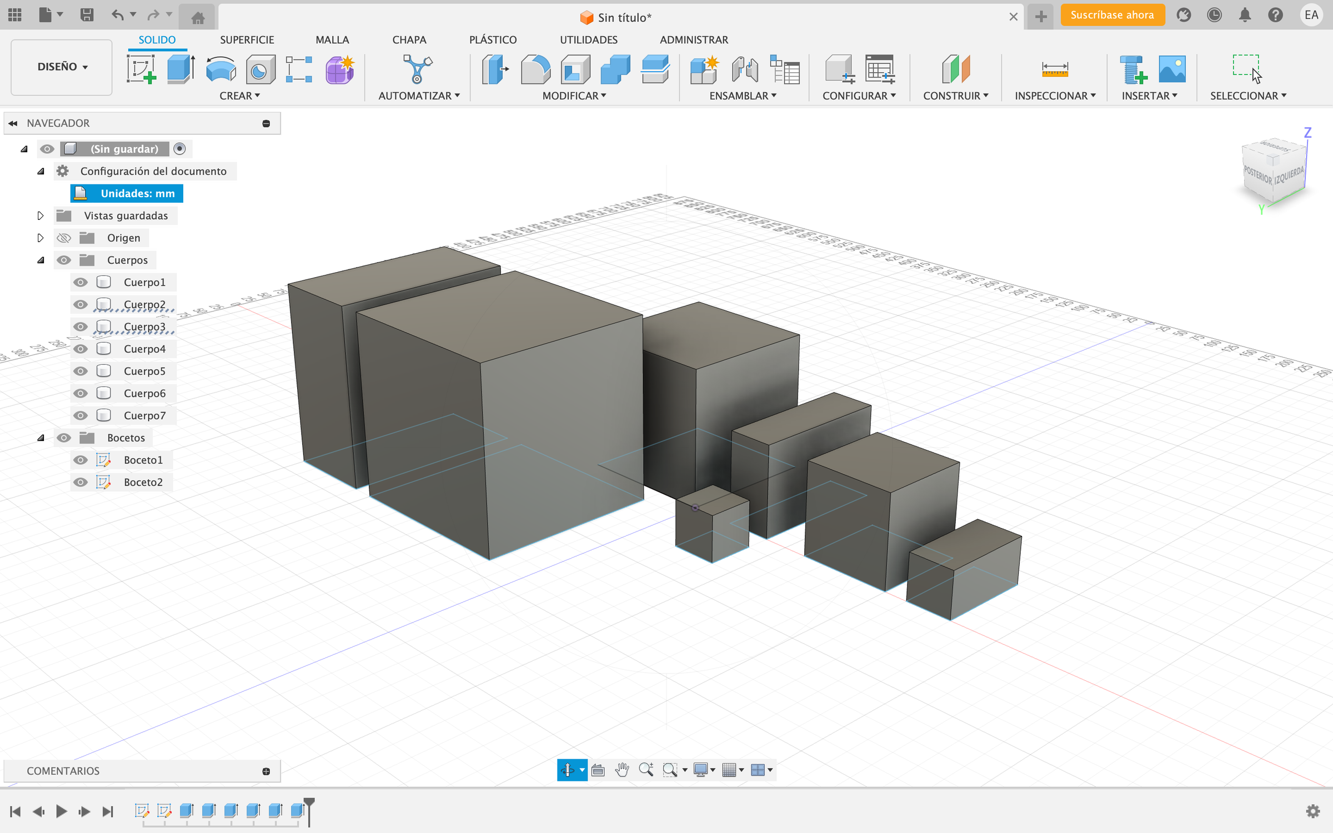This screenshot has height=833, width=1333.
Task: Activate the (Sin guardar) component radio button
Action: (179, 149)
